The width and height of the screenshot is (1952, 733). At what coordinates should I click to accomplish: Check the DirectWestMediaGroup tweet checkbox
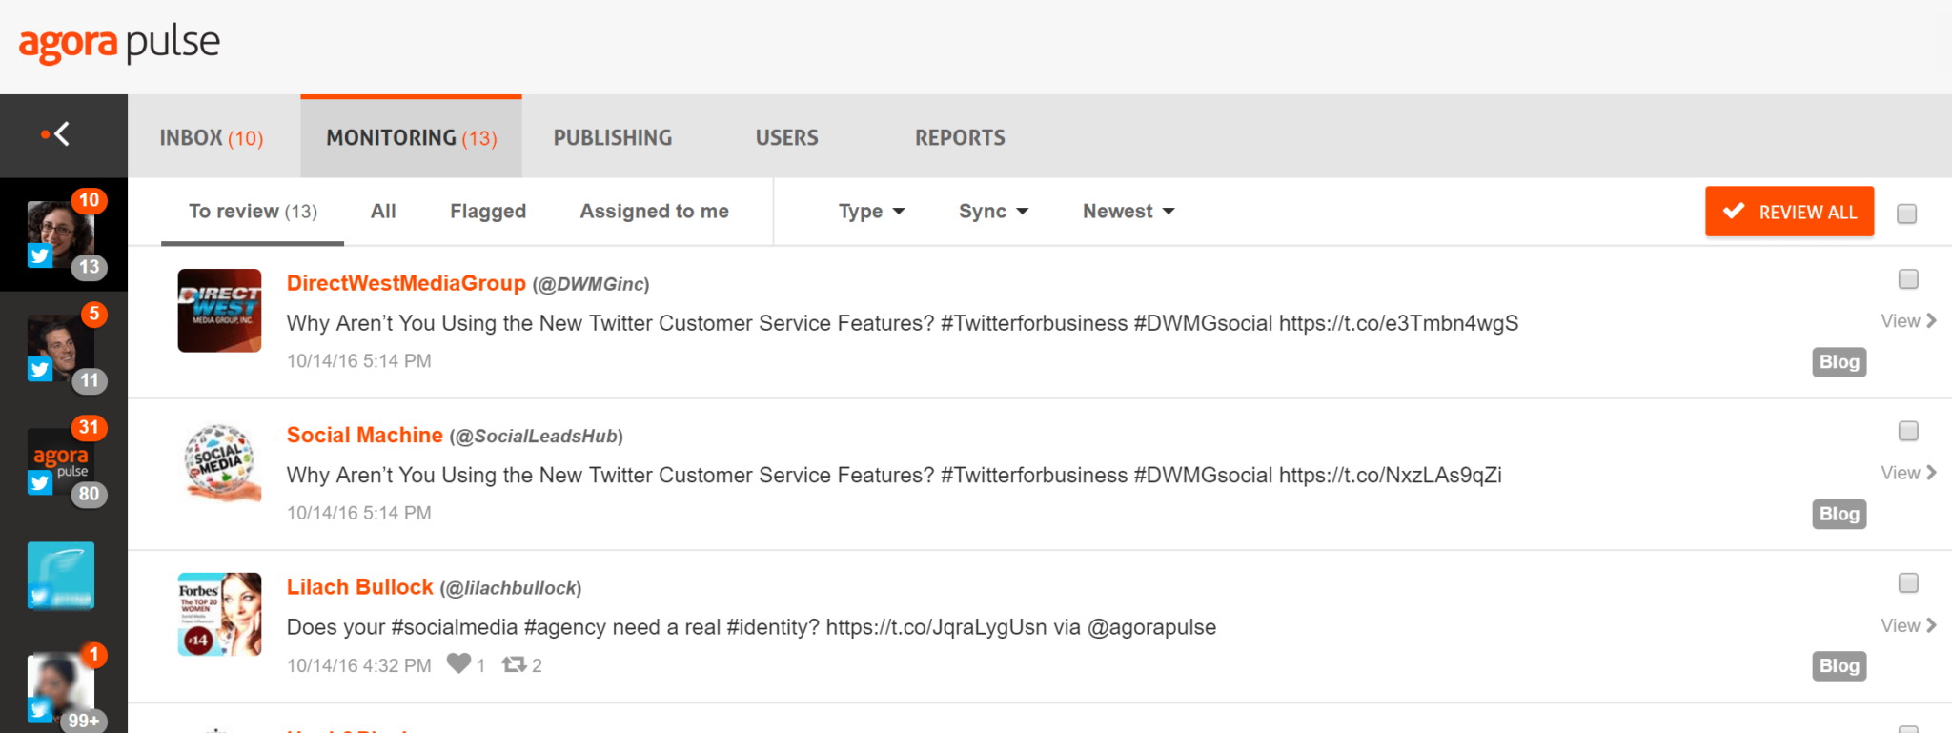(x=1908, y=279)
